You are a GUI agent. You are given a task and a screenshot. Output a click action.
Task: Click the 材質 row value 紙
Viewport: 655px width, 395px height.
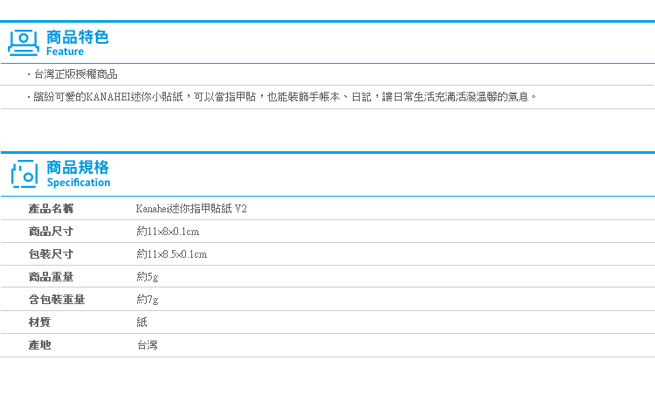142,322
